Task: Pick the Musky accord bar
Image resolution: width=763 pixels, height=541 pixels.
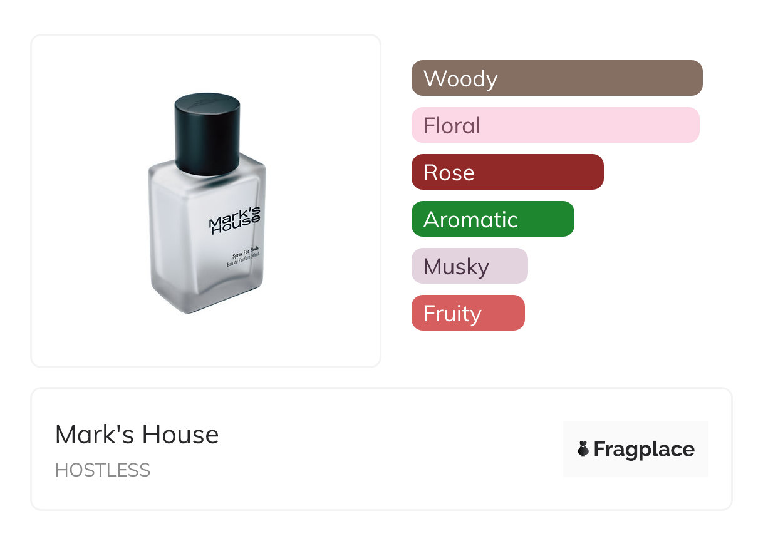Action: pyautogui.click(x=469, y=266)
